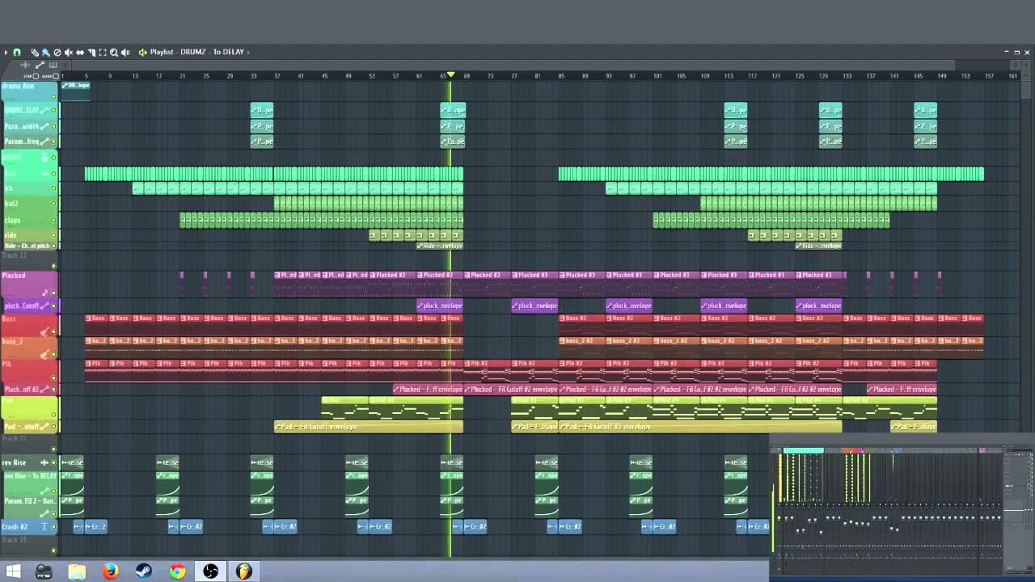Image resolution: width=1035 pixels, height=582 pixels.
Task: Toggle the STEP checkbox
Action: 36,76
